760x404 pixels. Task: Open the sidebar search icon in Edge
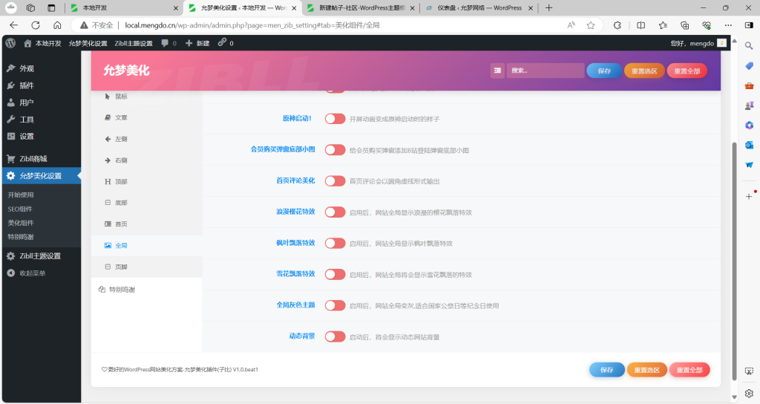[x=749, y=46]
